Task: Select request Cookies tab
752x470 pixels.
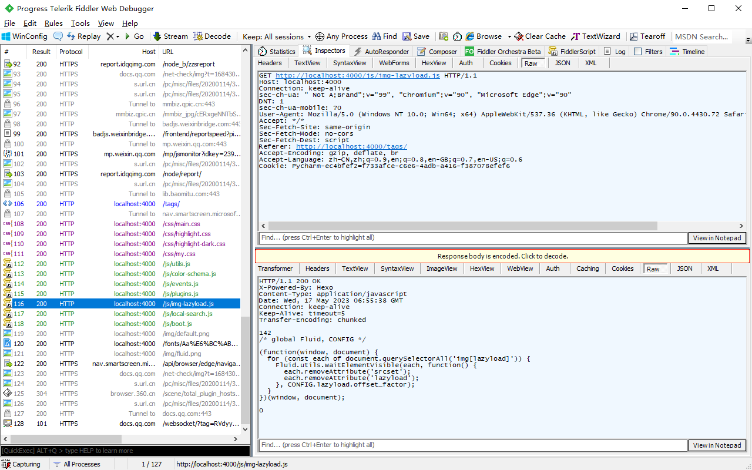Action: pos(500,63)
